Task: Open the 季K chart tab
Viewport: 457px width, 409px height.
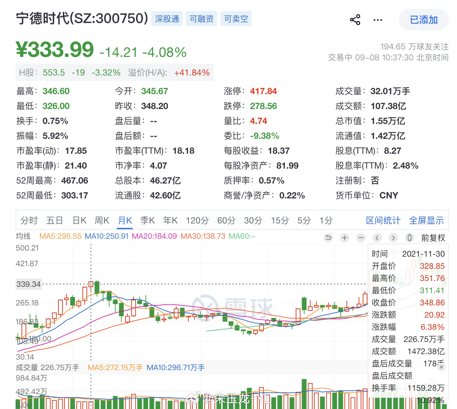Action: coord(148,220)
